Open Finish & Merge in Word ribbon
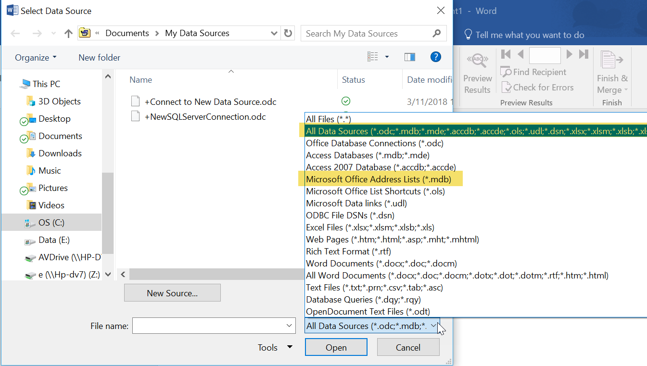The image size is (647, 366). point(612,72)
